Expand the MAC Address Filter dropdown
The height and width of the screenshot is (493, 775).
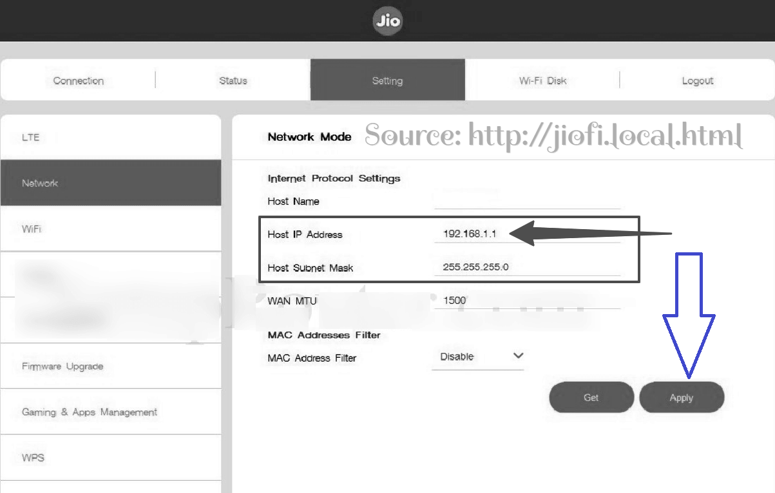477,357
